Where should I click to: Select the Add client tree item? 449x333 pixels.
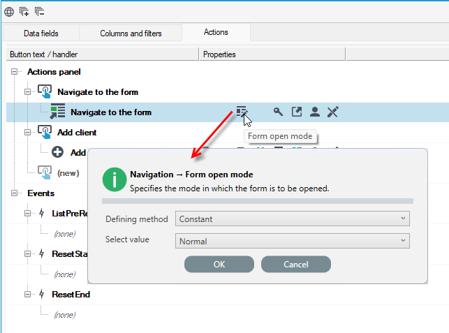tap(77, 132)
